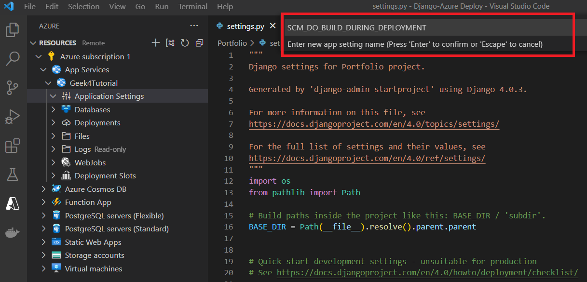Select the Azure view icon
This screenshot has width=587, height=282.
[12, 203]
